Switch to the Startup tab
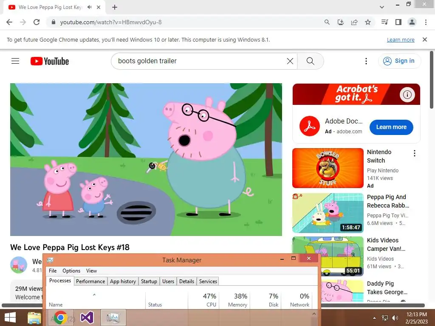435x326 pixels. click(x=149, y=281)
